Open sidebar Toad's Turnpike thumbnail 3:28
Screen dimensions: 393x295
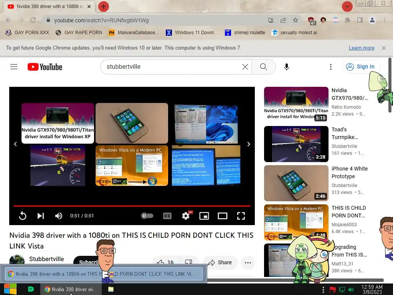pyautogui.click(x=296, y=144)
